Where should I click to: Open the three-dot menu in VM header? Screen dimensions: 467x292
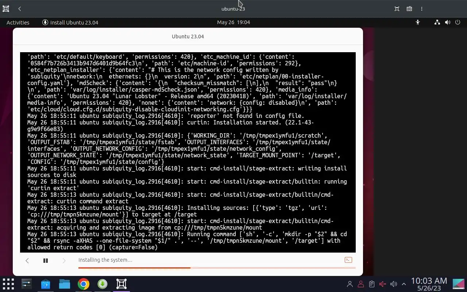422,9
